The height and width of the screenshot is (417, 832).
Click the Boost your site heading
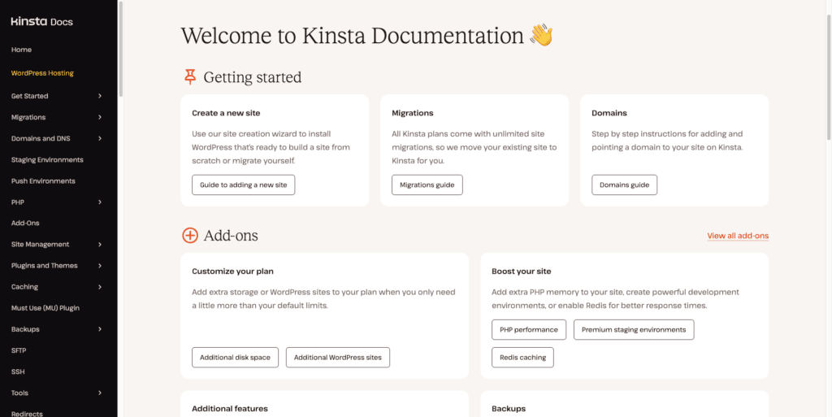tap(521, 271)
